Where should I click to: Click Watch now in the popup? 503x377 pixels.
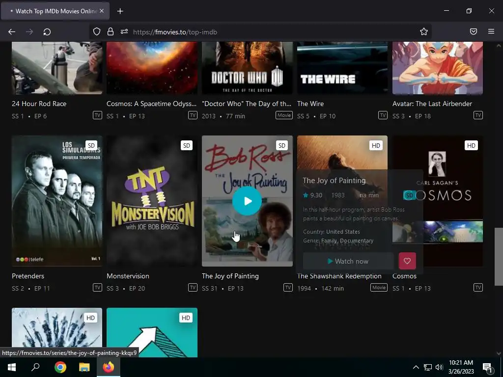pos(348,261)
